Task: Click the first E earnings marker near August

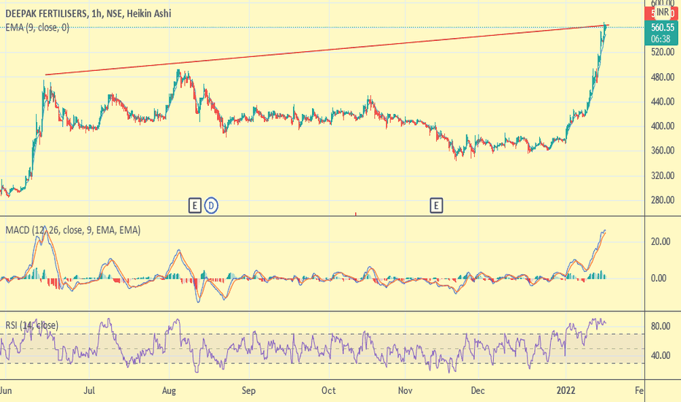Action: click(194, 205)
